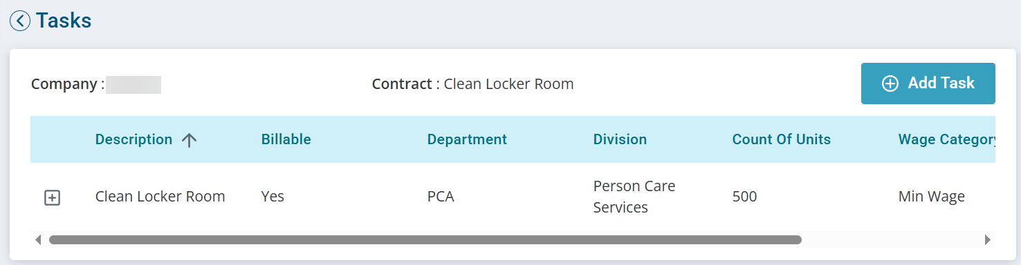Sort by the Count Of Units header
Image resolution: width=1021 pixels, height=265 pixels.
781,139
